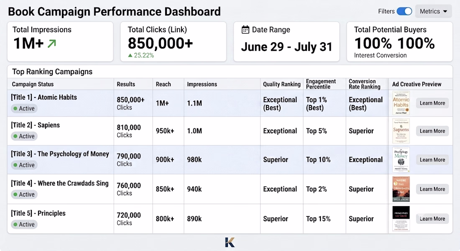Click the Active status badge for Atomic Habits
460x251 pixels.
coord(24,108)
